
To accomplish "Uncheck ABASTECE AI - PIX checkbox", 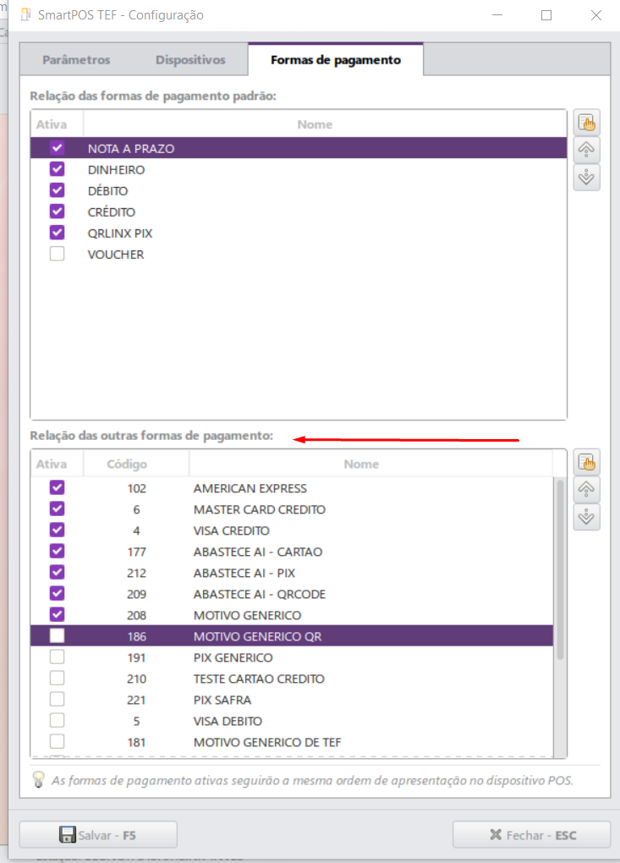I will pos(57,572).
